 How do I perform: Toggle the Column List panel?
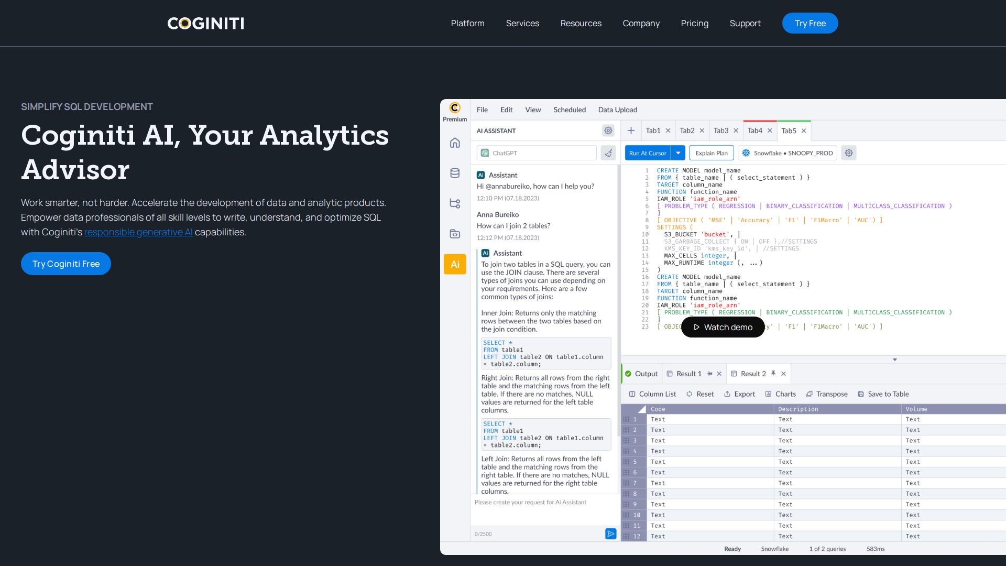[652, 394]
